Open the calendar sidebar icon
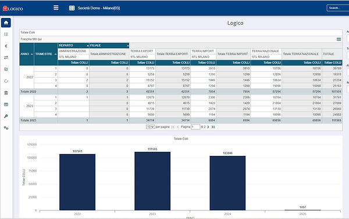The height and width of the screenshot is (219, 349). point(6,69)
